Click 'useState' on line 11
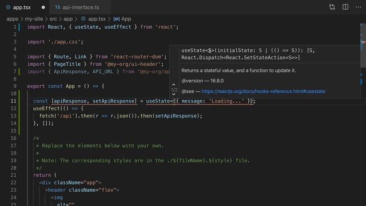 [x=158, y=101]
